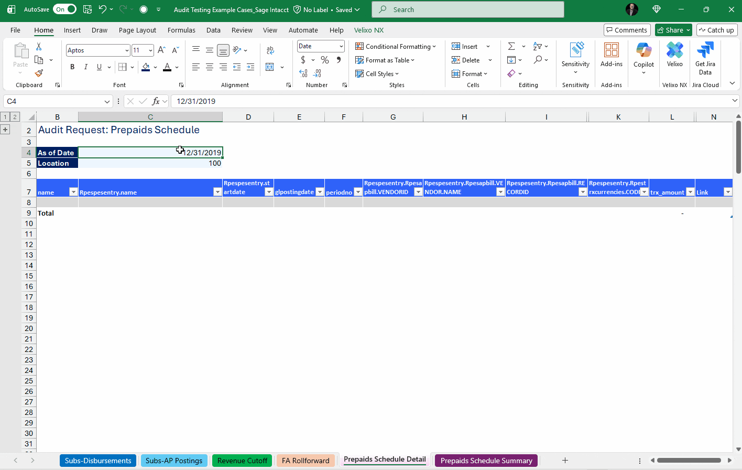Toggle italic formatting

coord(86,67)
